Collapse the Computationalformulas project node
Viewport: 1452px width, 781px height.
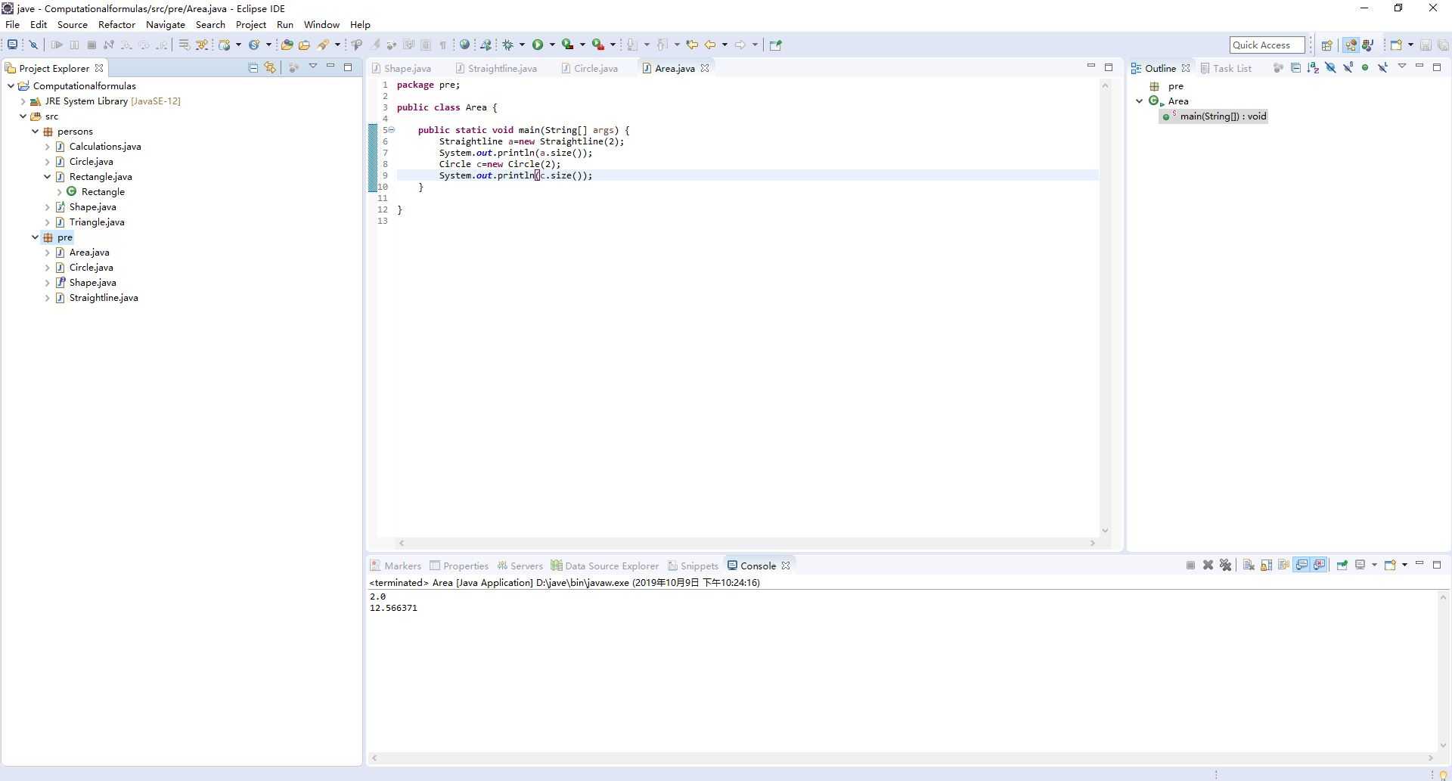coord(11,86)
